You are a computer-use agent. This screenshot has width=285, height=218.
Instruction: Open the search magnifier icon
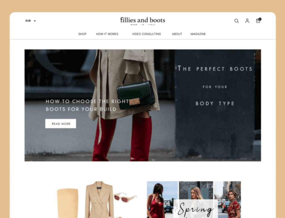pyautogui.click(x=236, y=21)
